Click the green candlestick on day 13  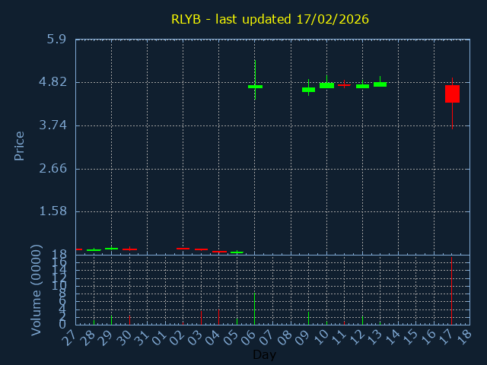point(380,84)
